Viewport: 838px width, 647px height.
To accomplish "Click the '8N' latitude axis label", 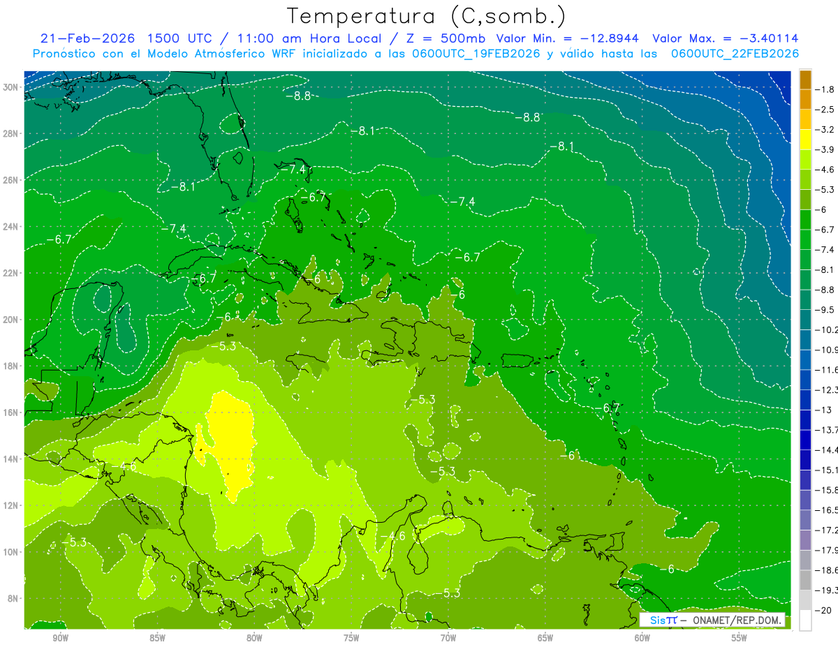I will point(14,599).
